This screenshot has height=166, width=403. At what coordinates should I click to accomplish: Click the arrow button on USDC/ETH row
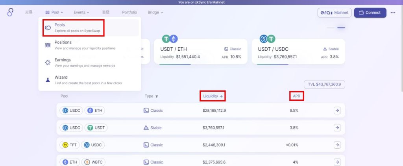(337, 111)
